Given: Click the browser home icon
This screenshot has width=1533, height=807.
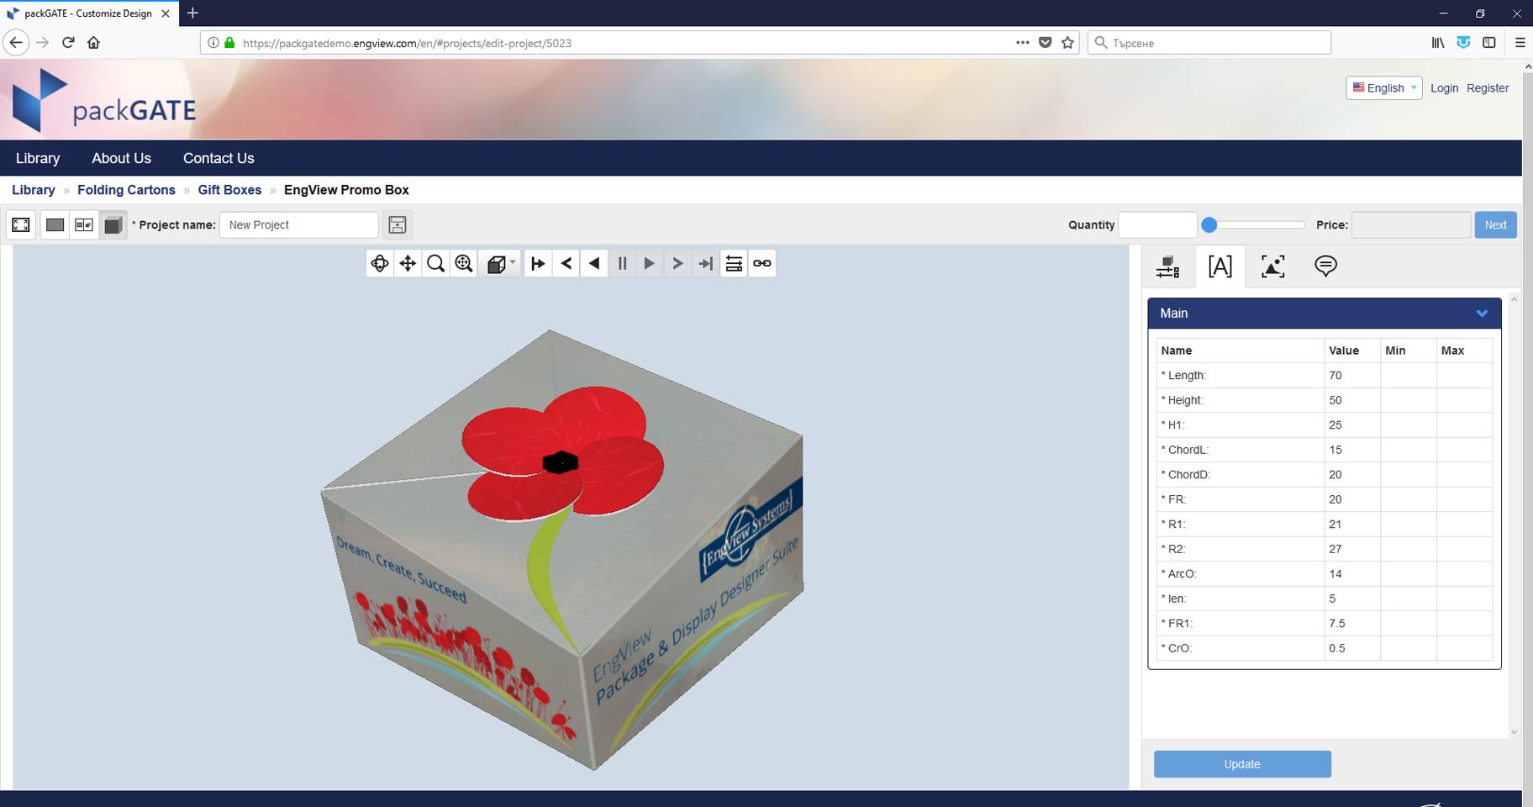Looking at the screenshot, I should [x=93, y=43].
